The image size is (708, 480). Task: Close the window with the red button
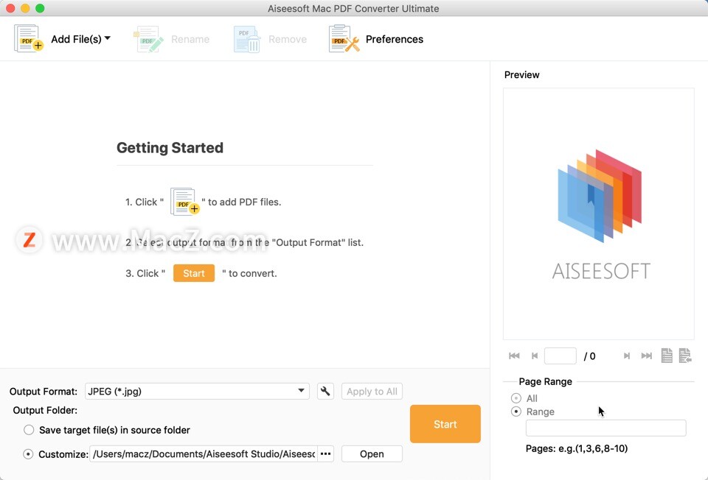click(x=10, y=8)
